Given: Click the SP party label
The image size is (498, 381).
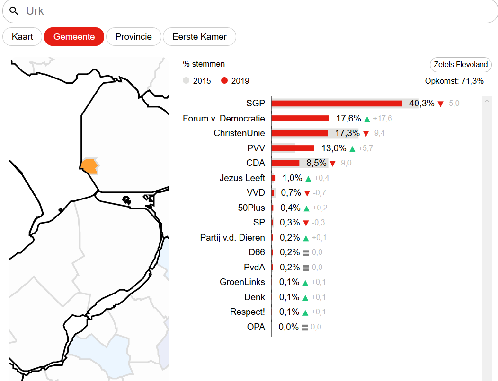Looking at the screenshot, I should pyautogui.click(x=259, y=222).
